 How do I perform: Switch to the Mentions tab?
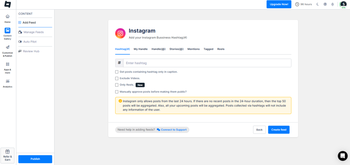coord(193,49)
